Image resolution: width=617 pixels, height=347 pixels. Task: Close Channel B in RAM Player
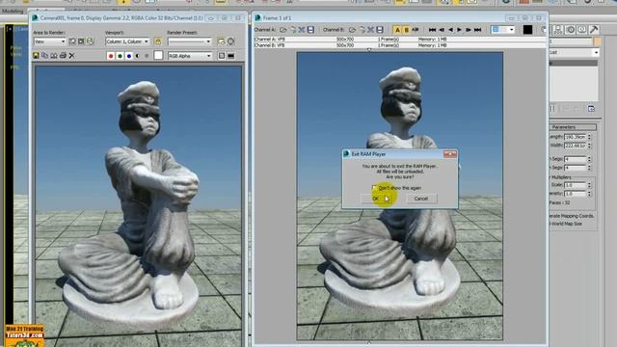[370, 30]
